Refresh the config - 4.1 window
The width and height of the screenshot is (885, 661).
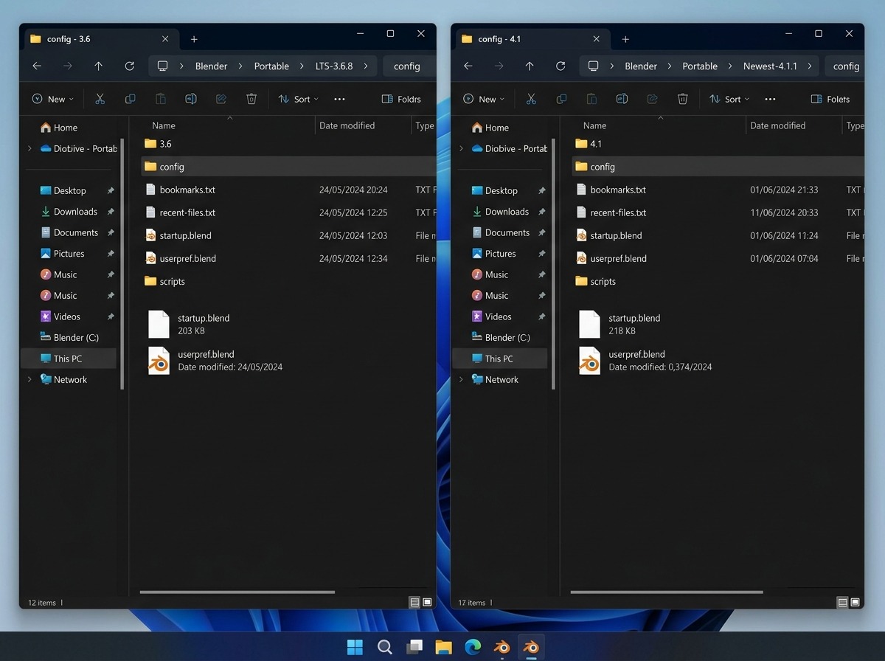(560, 66)
